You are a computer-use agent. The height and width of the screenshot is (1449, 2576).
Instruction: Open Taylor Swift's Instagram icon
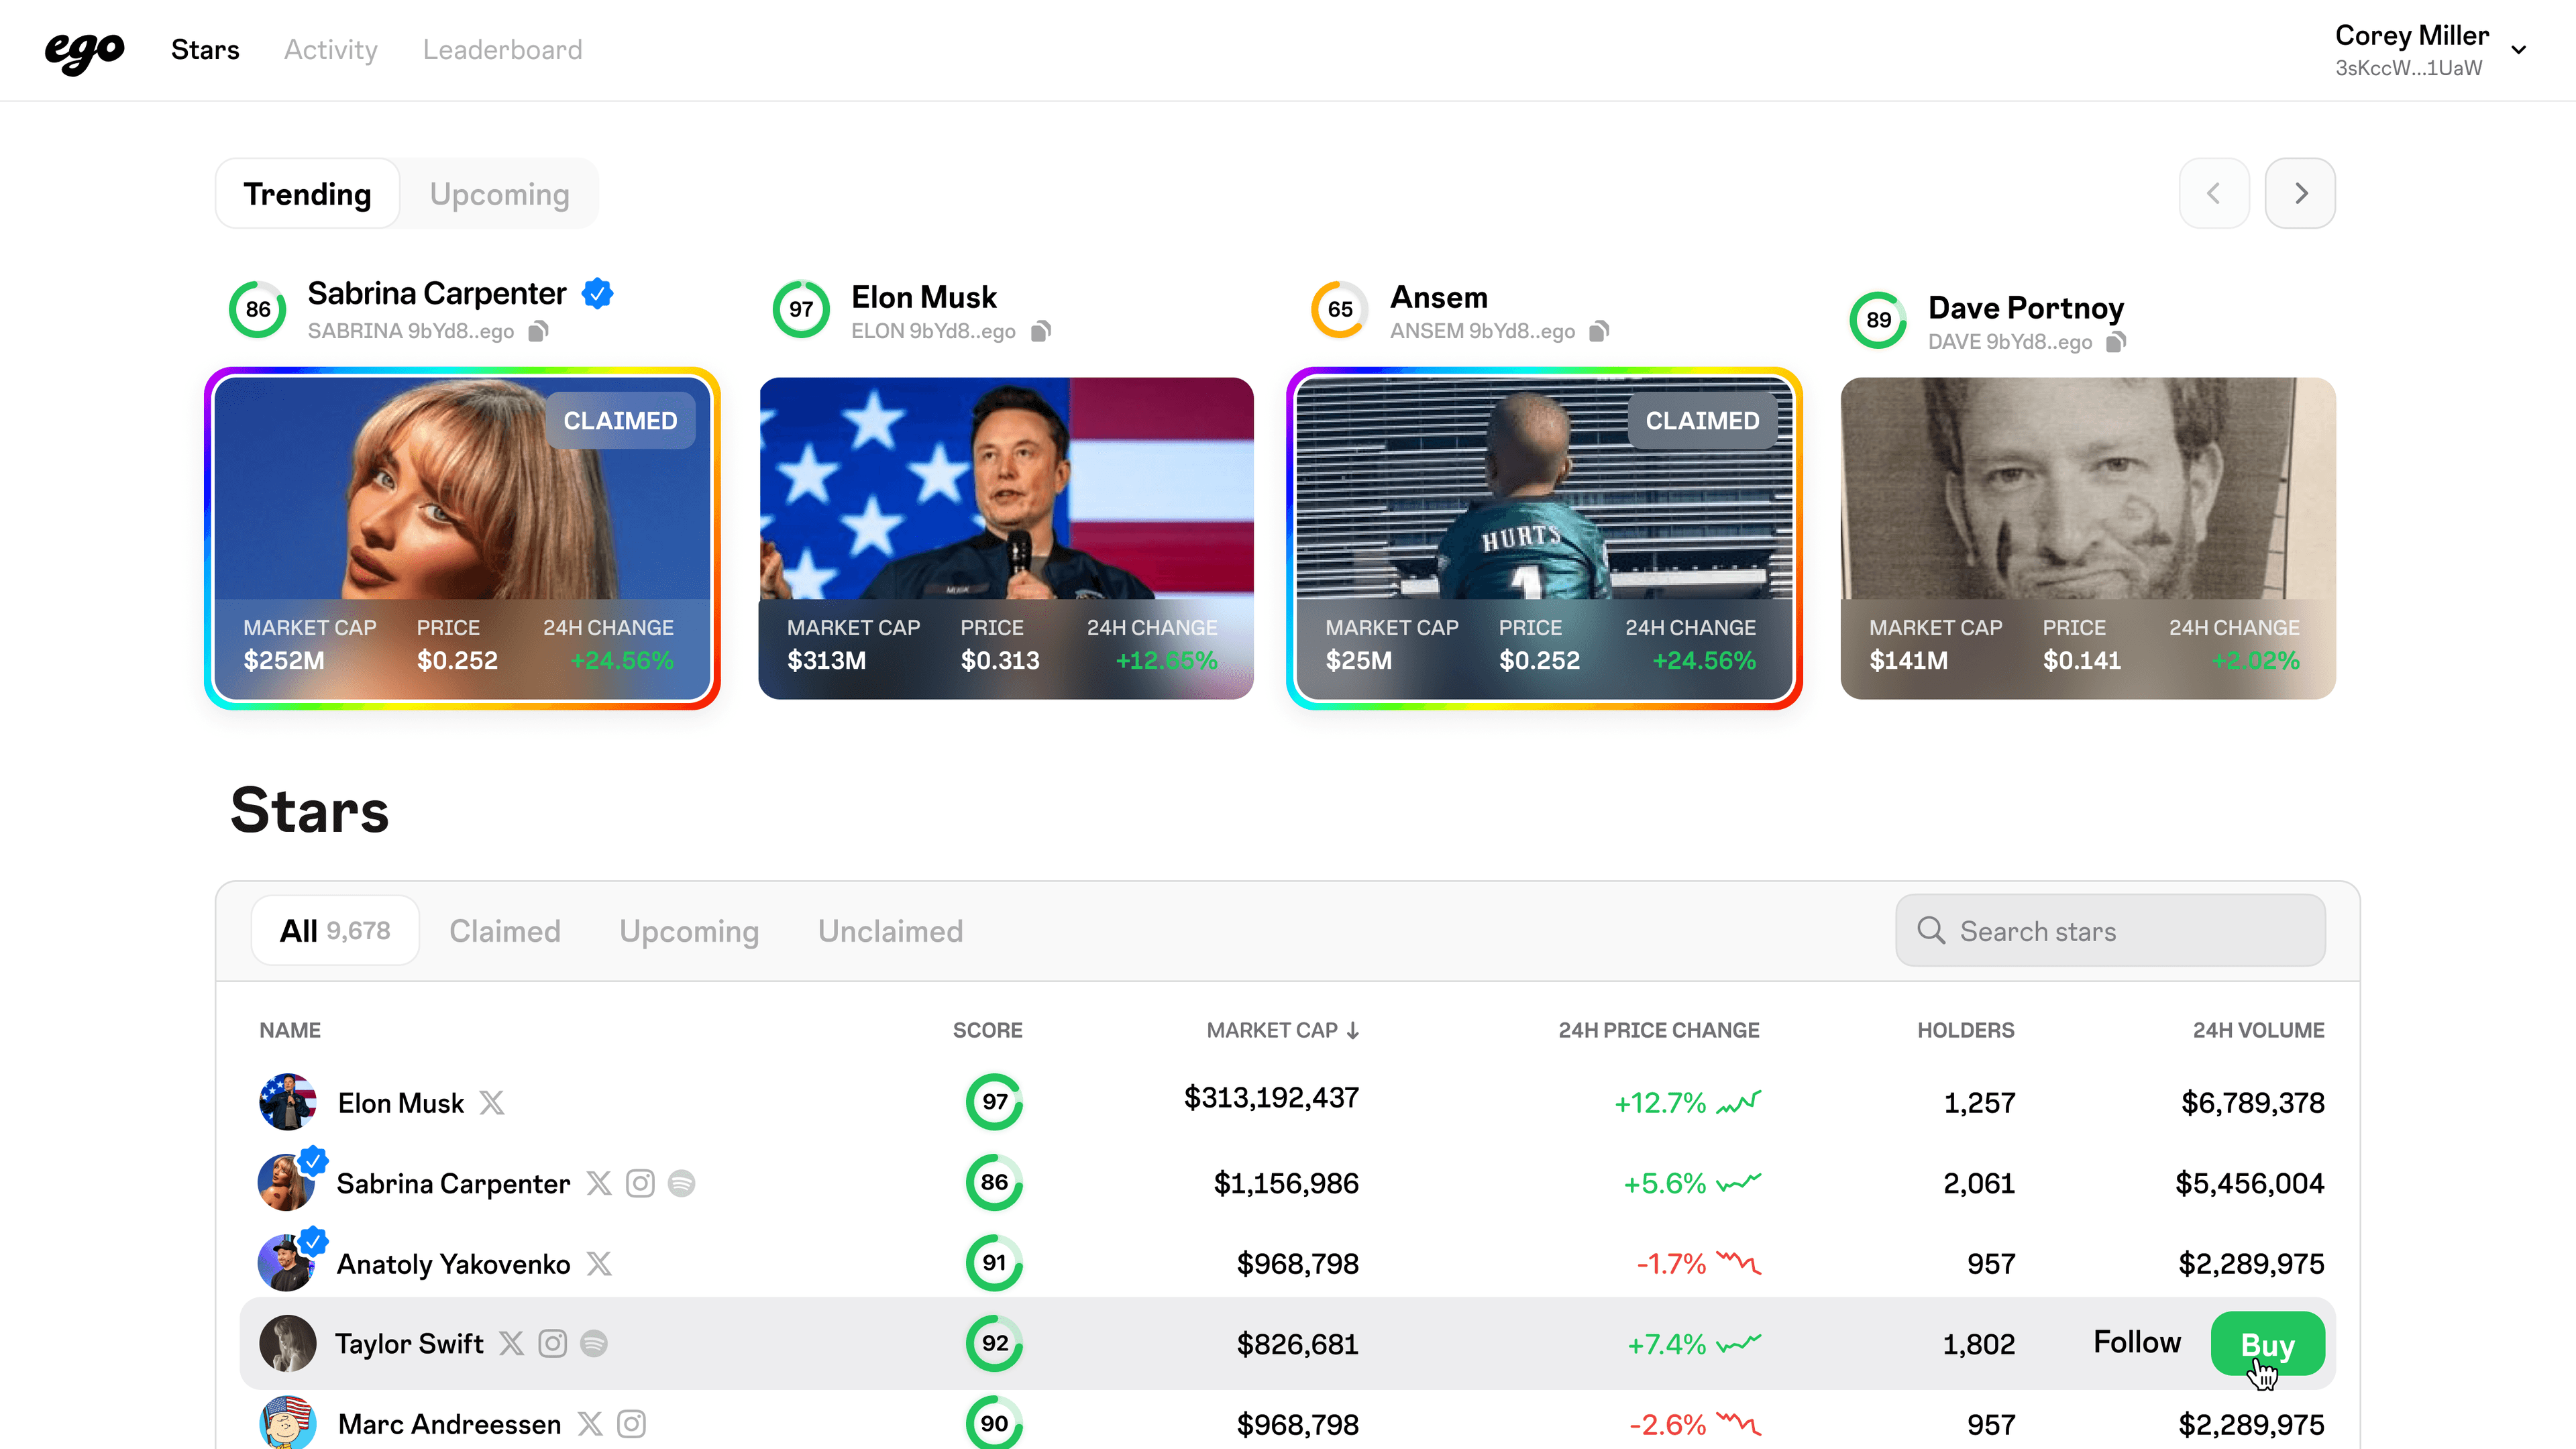click(x=552, y=1343)
